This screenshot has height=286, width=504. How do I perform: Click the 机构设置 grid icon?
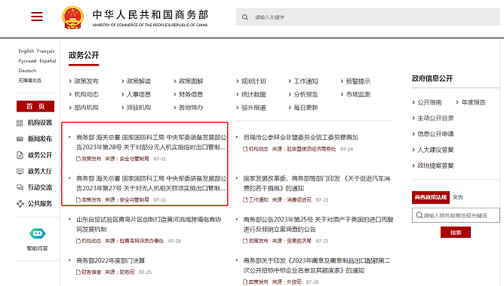pyautogui.click(x=20, y=123)
